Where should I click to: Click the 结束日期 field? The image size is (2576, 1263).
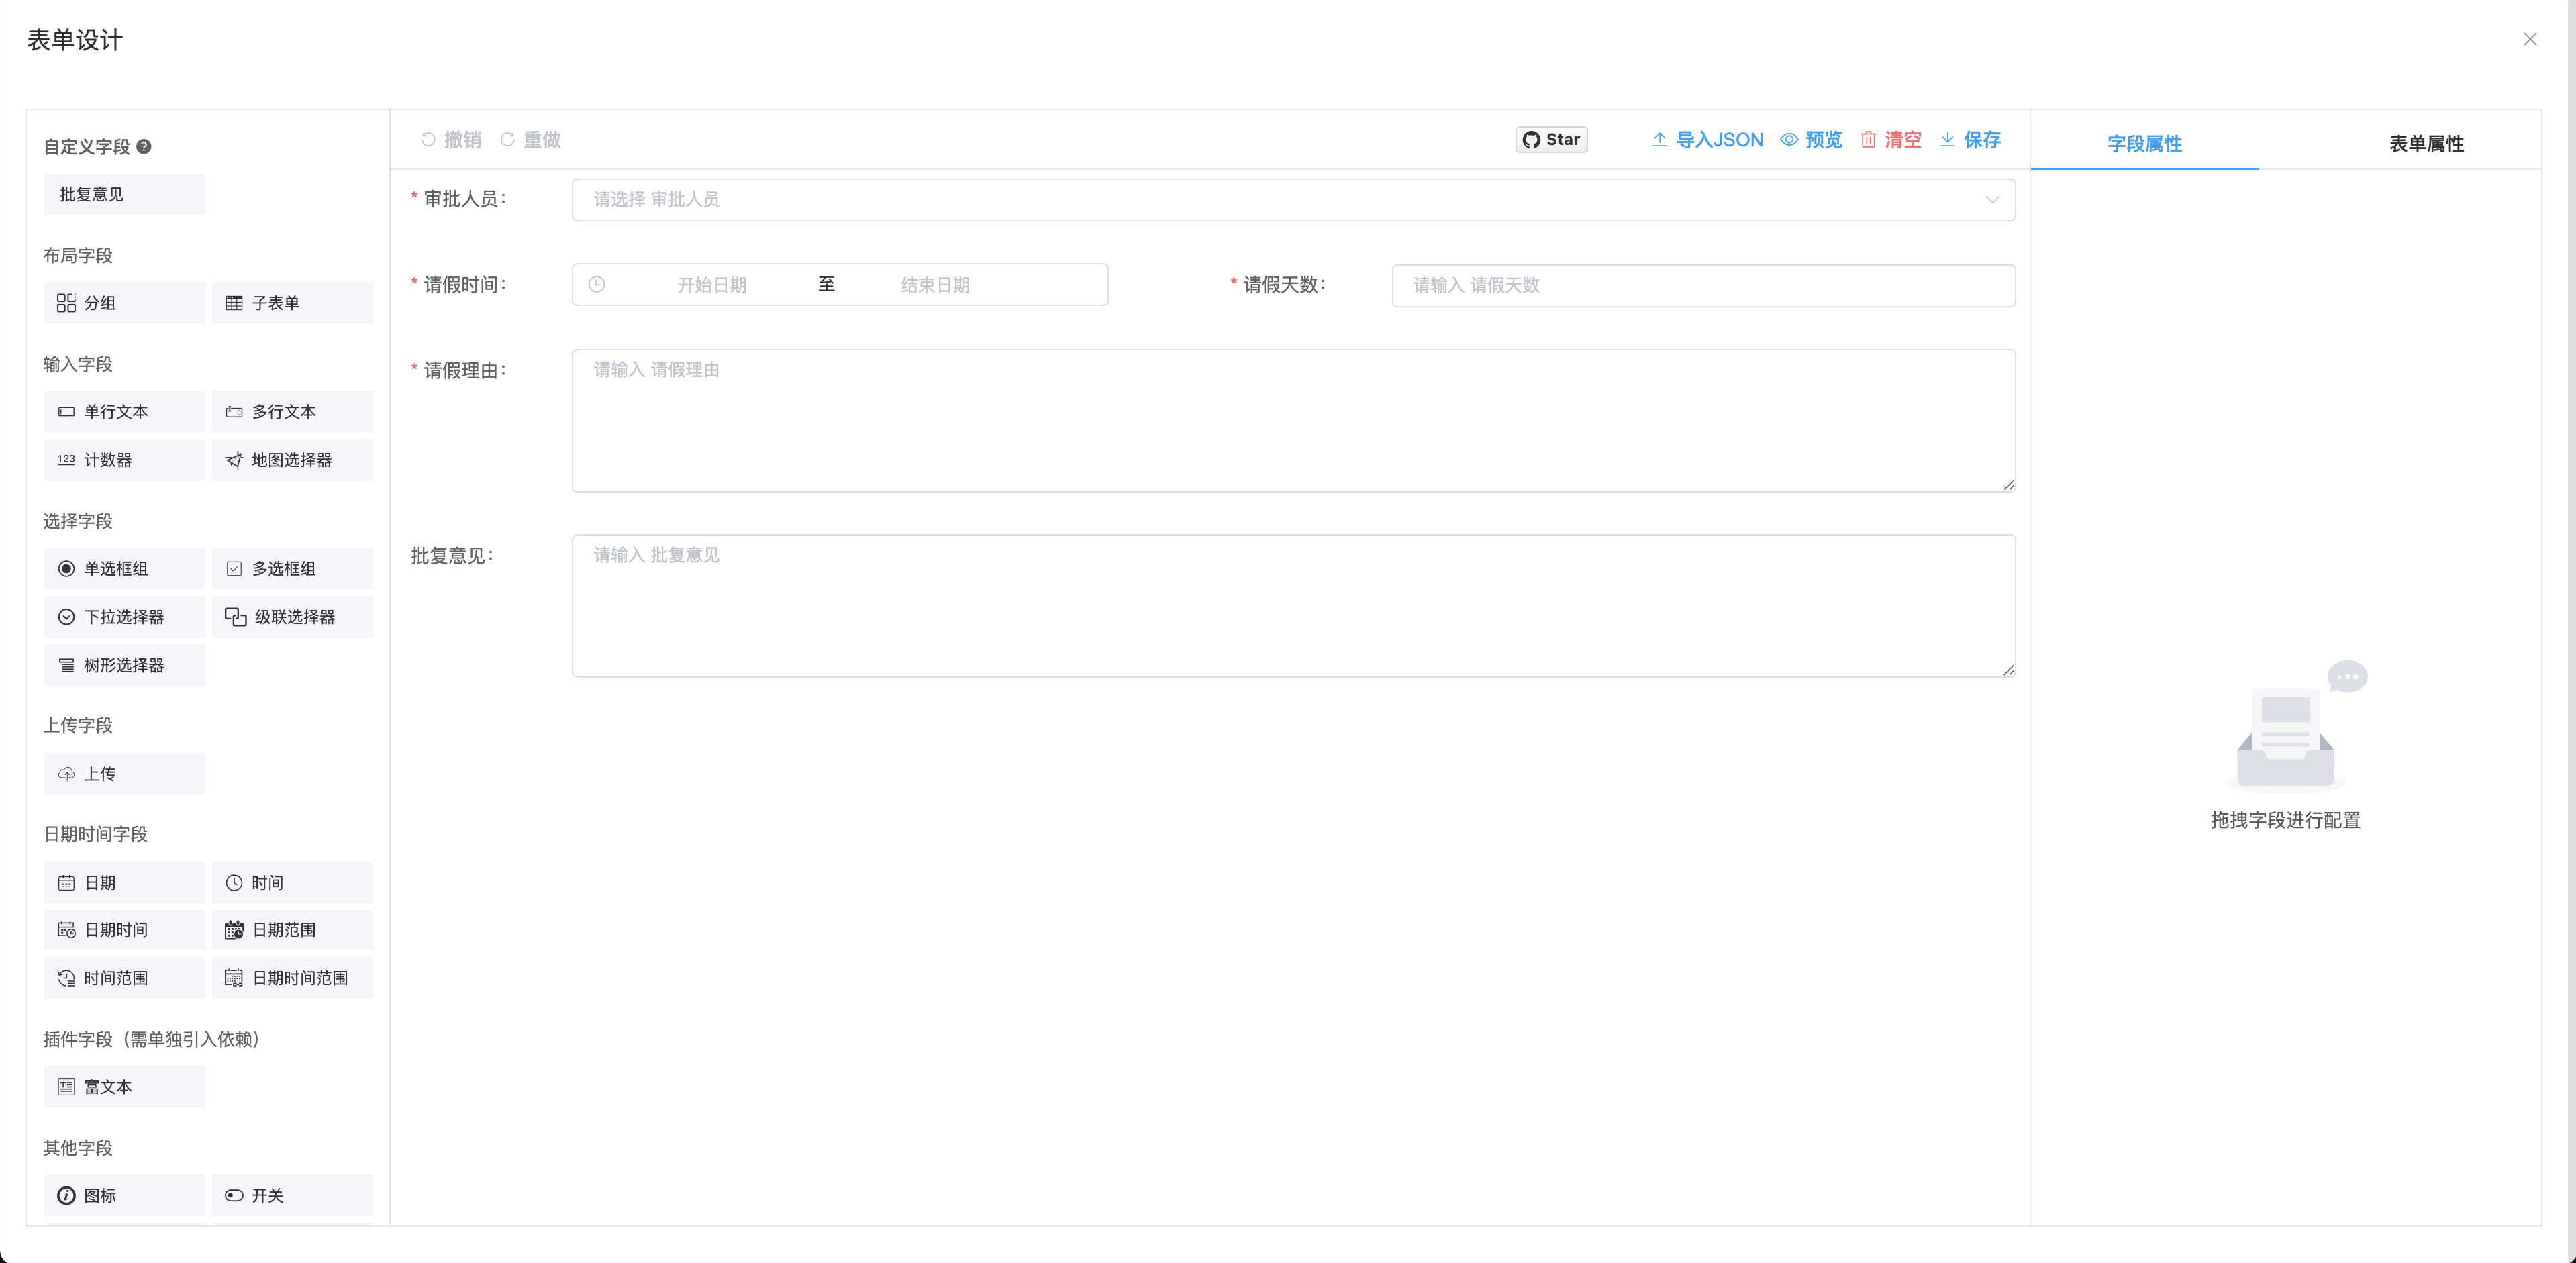[x=935, y=285]
